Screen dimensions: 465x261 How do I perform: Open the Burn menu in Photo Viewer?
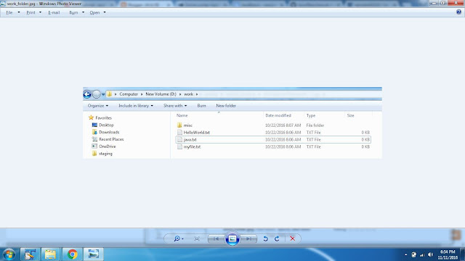click(x=73, y=12)
